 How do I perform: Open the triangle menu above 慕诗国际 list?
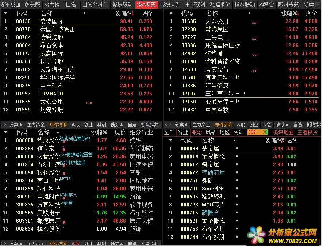coord(5,13)
